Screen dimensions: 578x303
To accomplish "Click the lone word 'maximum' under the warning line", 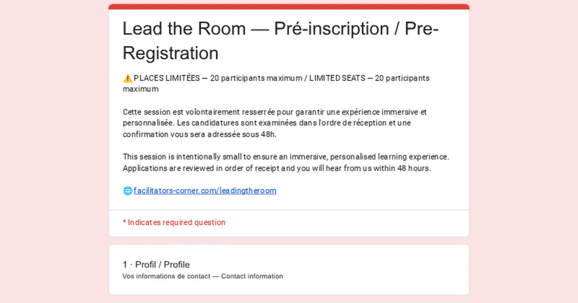I will (141, 89).
